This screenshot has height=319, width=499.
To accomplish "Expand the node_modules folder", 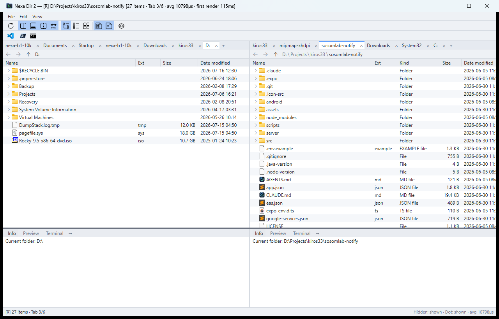I will click(x=256, y=117).
